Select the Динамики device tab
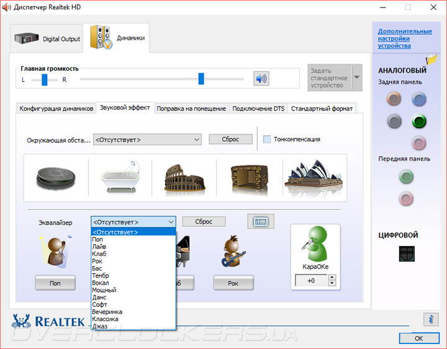This screenshot has width=447, height=349. click(116, 38)
